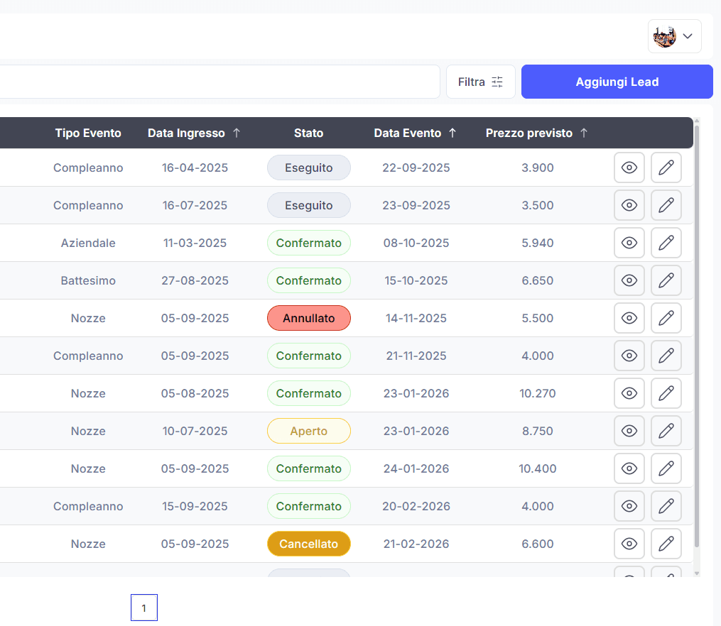Screen dimensions: 721x626
Task: Sort by Data Ingresso arrow
Action: (237, 133)
